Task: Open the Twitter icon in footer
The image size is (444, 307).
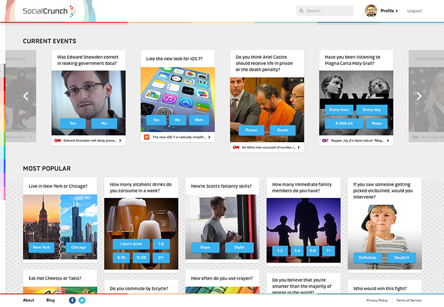Action: tap(82, 300)
